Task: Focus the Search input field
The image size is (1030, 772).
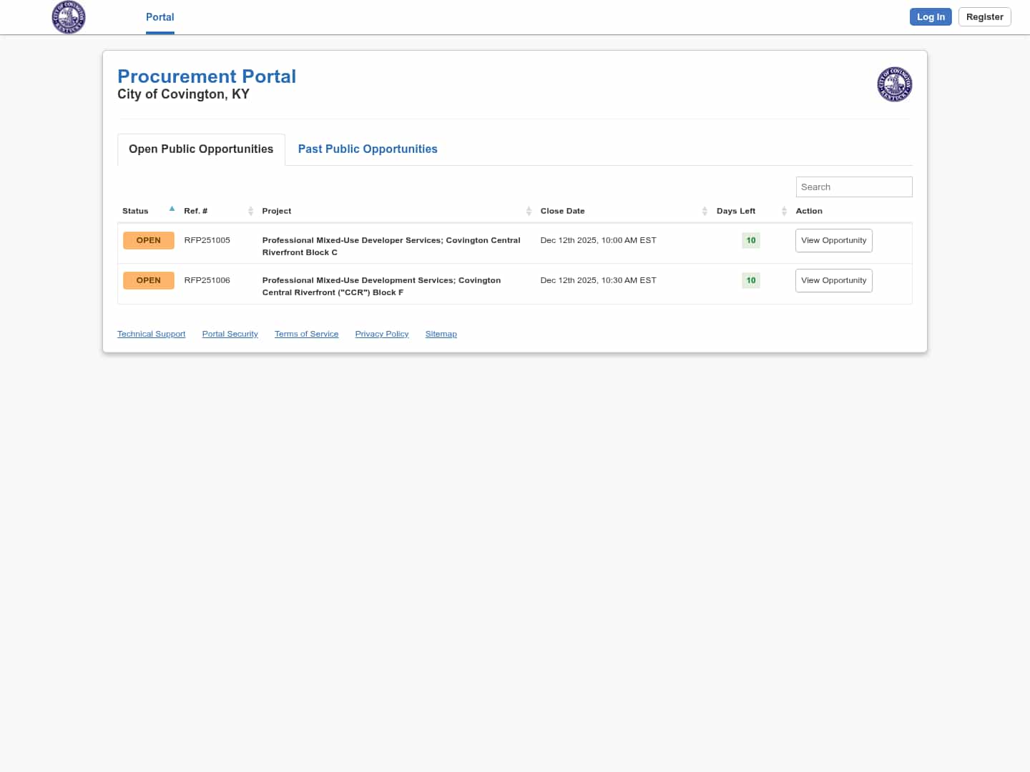Action: [853, 187]
